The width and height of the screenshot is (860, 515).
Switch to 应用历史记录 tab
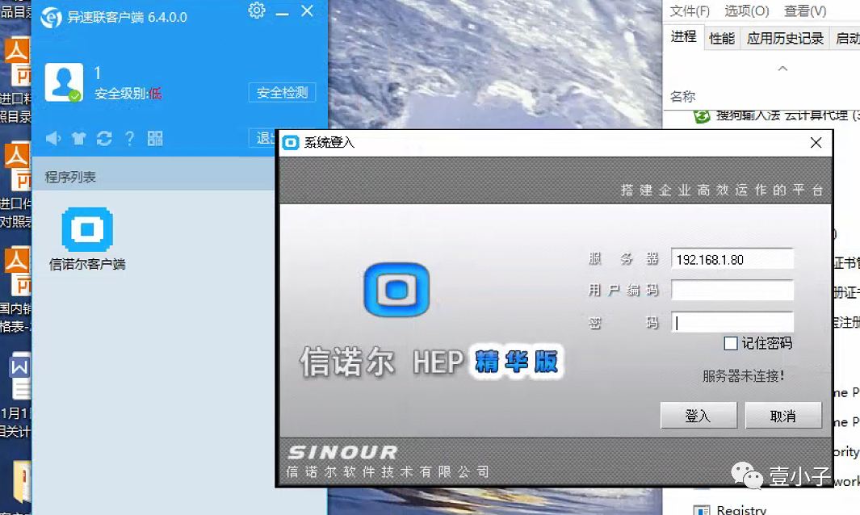point(785,39)
